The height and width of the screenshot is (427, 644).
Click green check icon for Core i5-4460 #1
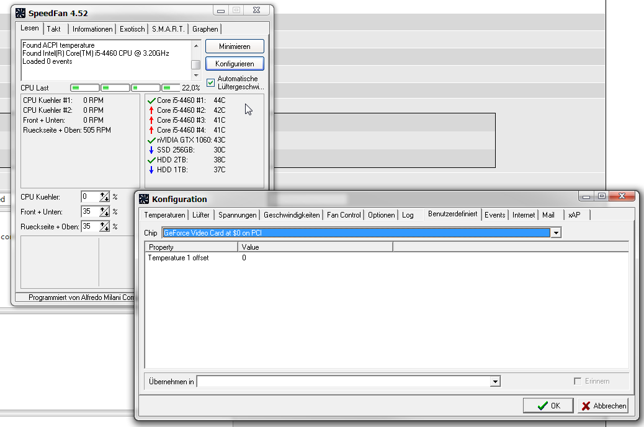pyautogui.click(x=151, y=100)
